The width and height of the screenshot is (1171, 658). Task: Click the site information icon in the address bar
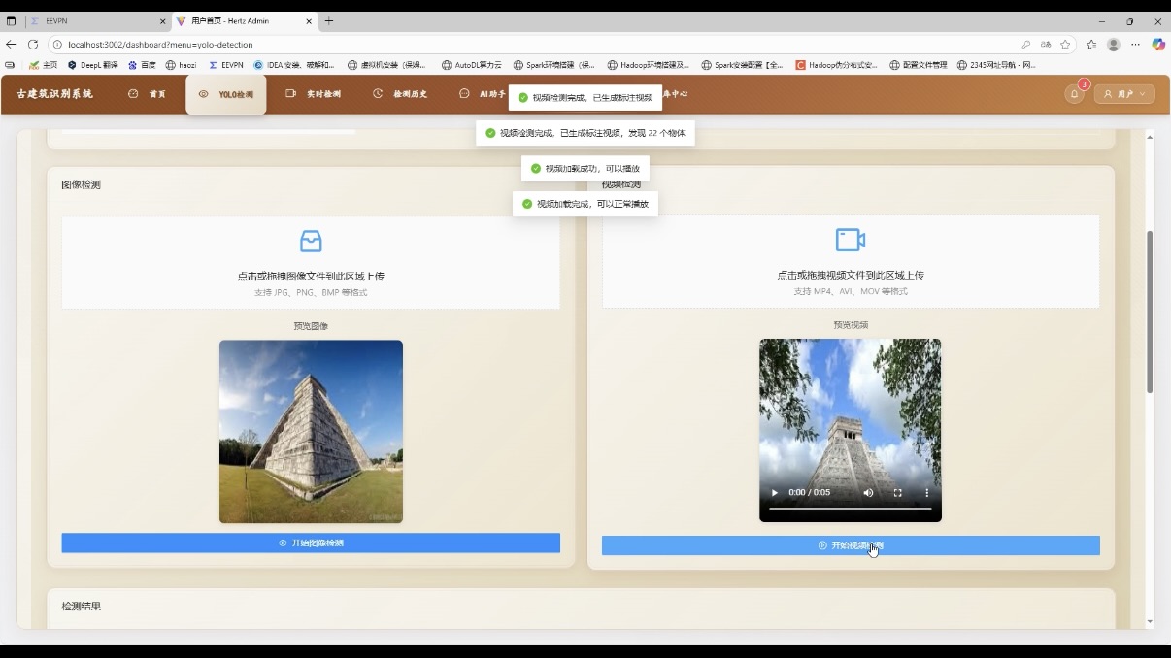point(57,45)
